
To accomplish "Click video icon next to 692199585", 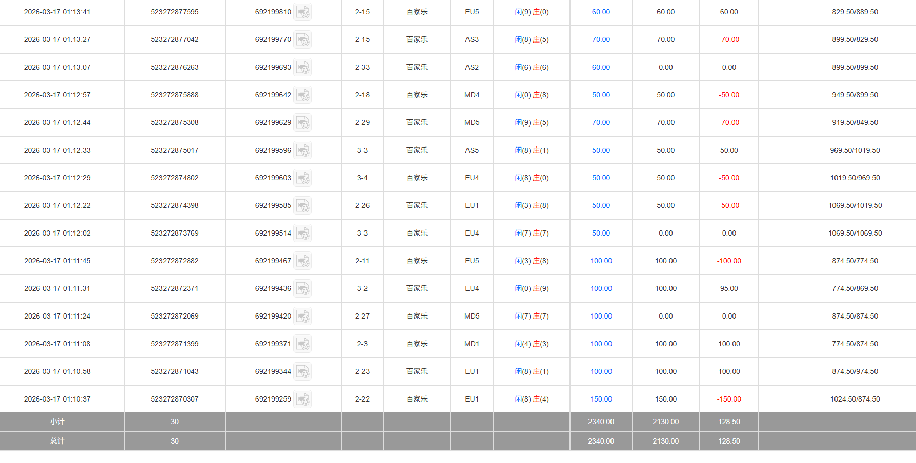I will pyautogui.click(x=303, y=206).
